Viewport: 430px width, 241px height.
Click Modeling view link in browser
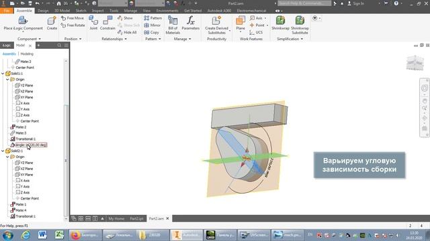click(x=27, y=54)
